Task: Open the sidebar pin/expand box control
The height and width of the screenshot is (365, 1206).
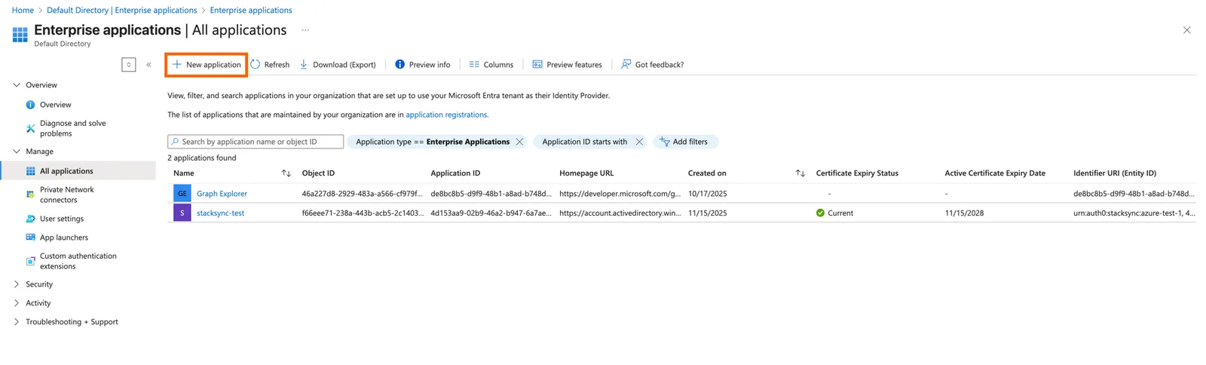Action: point(129,65)
